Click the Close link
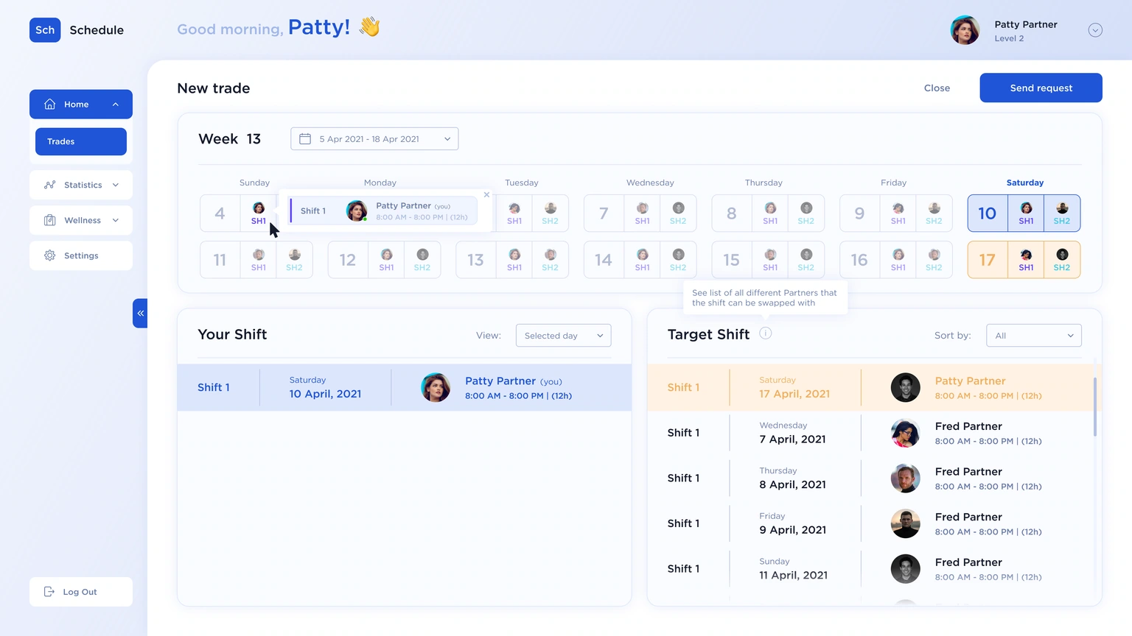Image resolution: width=1132 pixels, height=636 pixels. pos(937,88)
